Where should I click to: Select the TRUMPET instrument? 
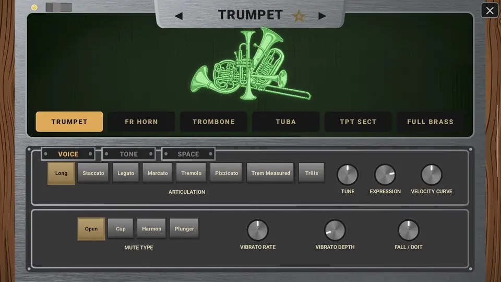(69, 122)
